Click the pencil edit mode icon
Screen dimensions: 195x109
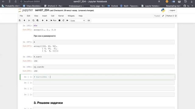click(x=163, y=16)
